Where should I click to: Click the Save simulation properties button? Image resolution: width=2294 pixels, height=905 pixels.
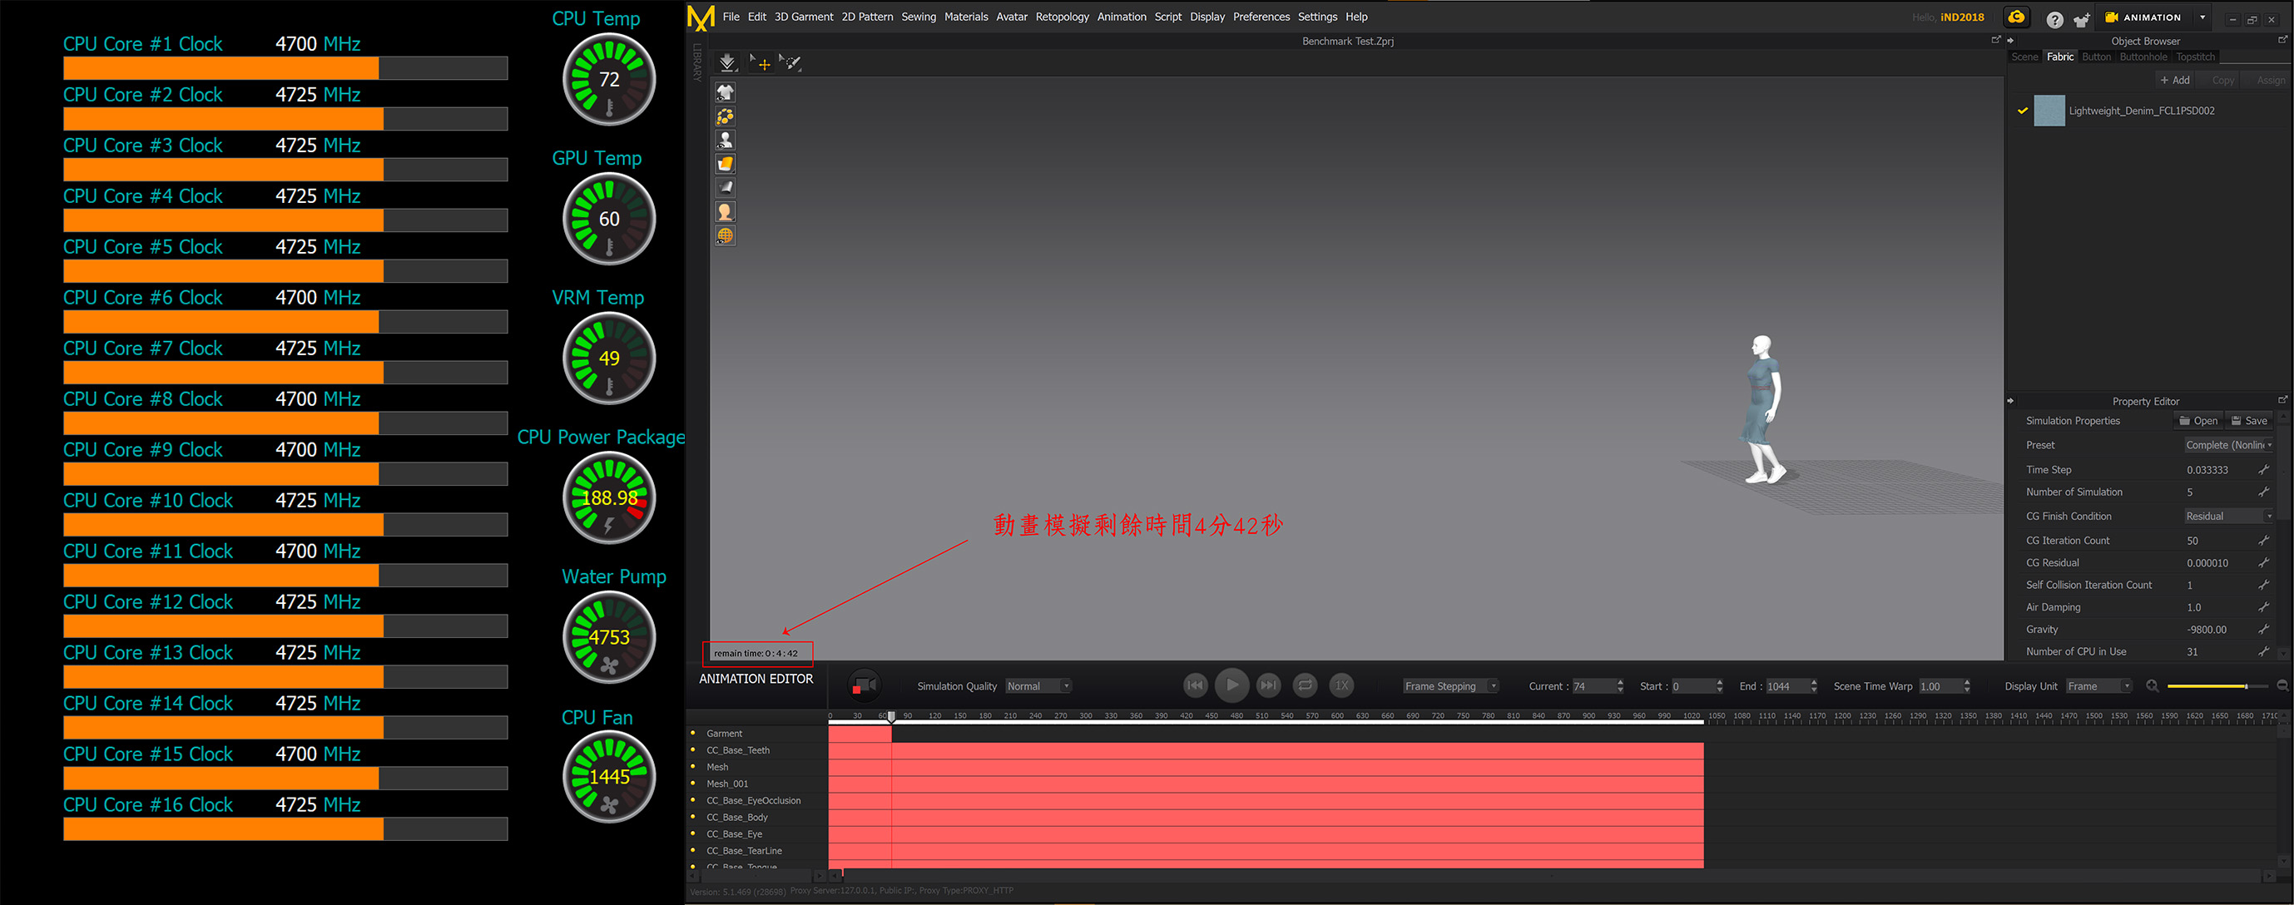click(x=2248, y=421)
